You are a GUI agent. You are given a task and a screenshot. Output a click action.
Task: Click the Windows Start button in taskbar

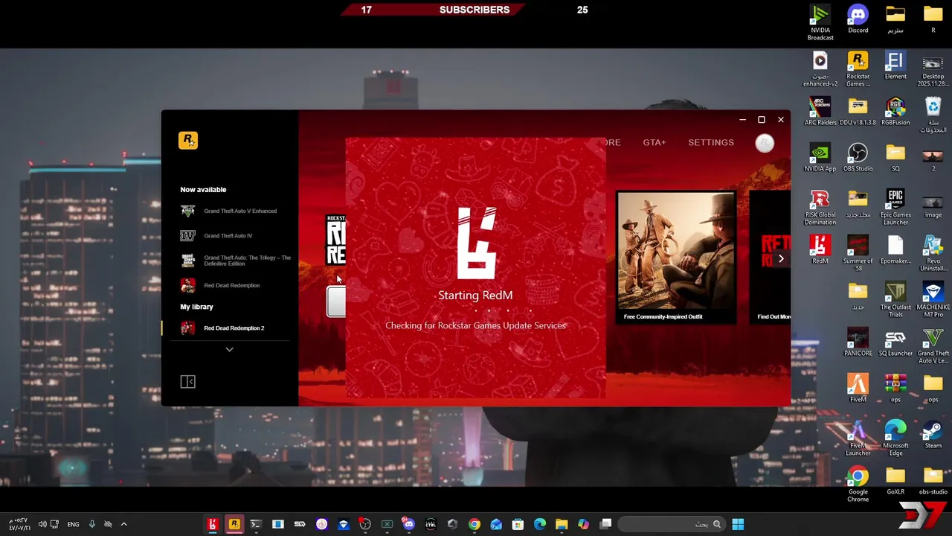(738, 524)
